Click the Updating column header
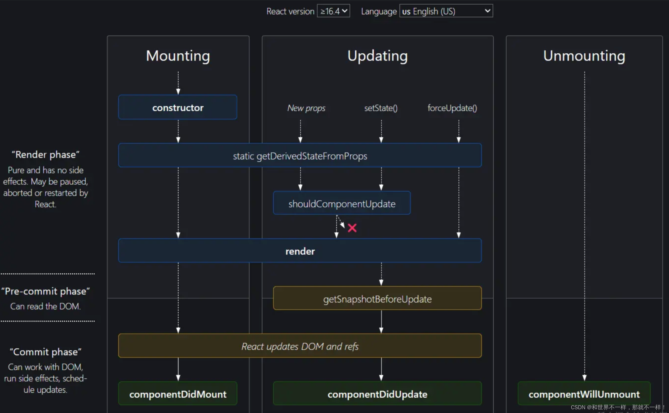 (377, 56)
